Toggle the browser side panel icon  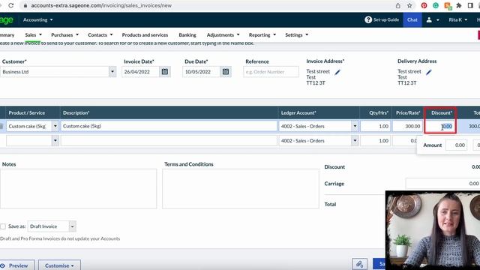coord(470,5)
